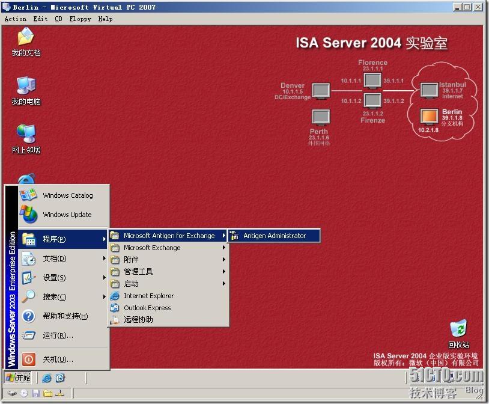
Task: Choose 运行(R)... in Start menu
Action: click(64, 335)
